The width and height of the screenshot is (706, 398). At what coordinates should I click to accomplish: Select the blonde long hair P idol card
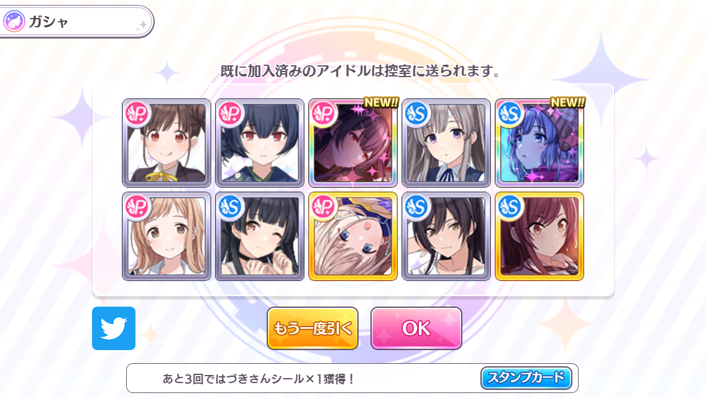(x=167, y=236)
